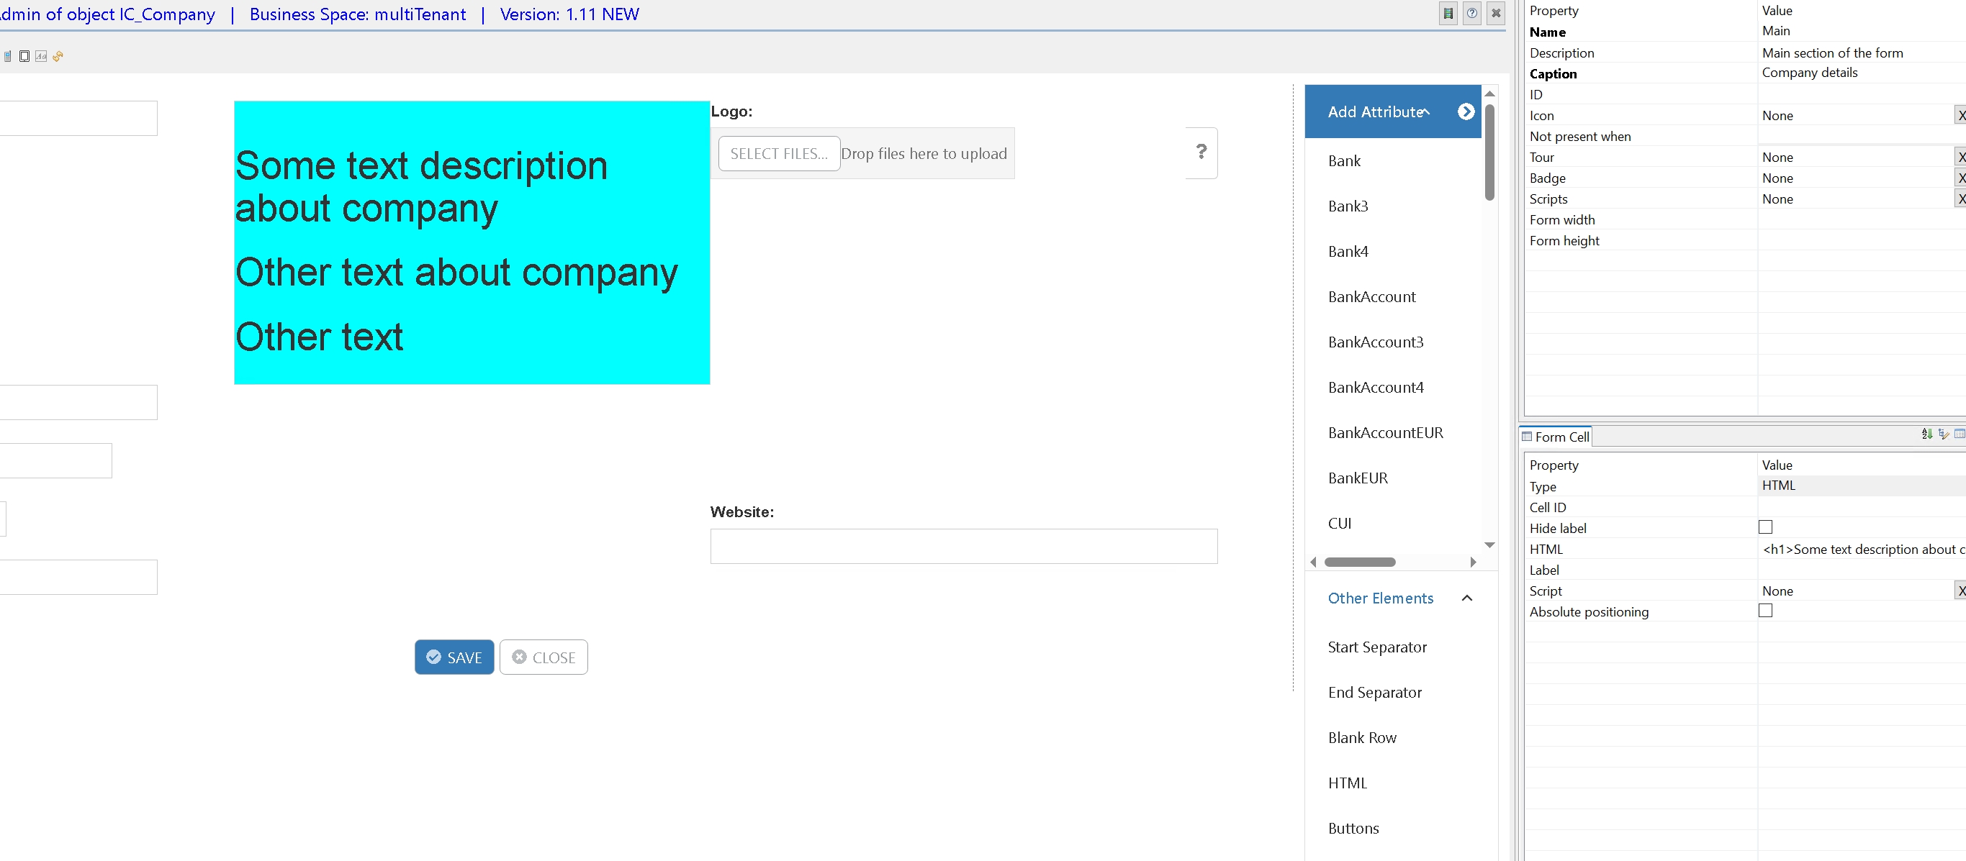Clear the Badge property with its X button
Screen dimensions: 1966x861
tap(1960, 178)
